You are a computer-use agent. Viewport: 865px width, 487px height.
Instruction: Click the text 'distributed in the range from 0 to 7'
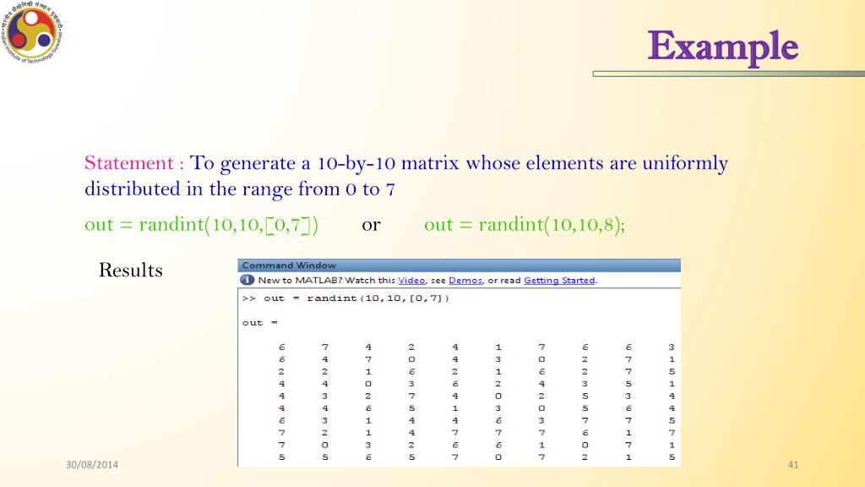pos(240,189)
